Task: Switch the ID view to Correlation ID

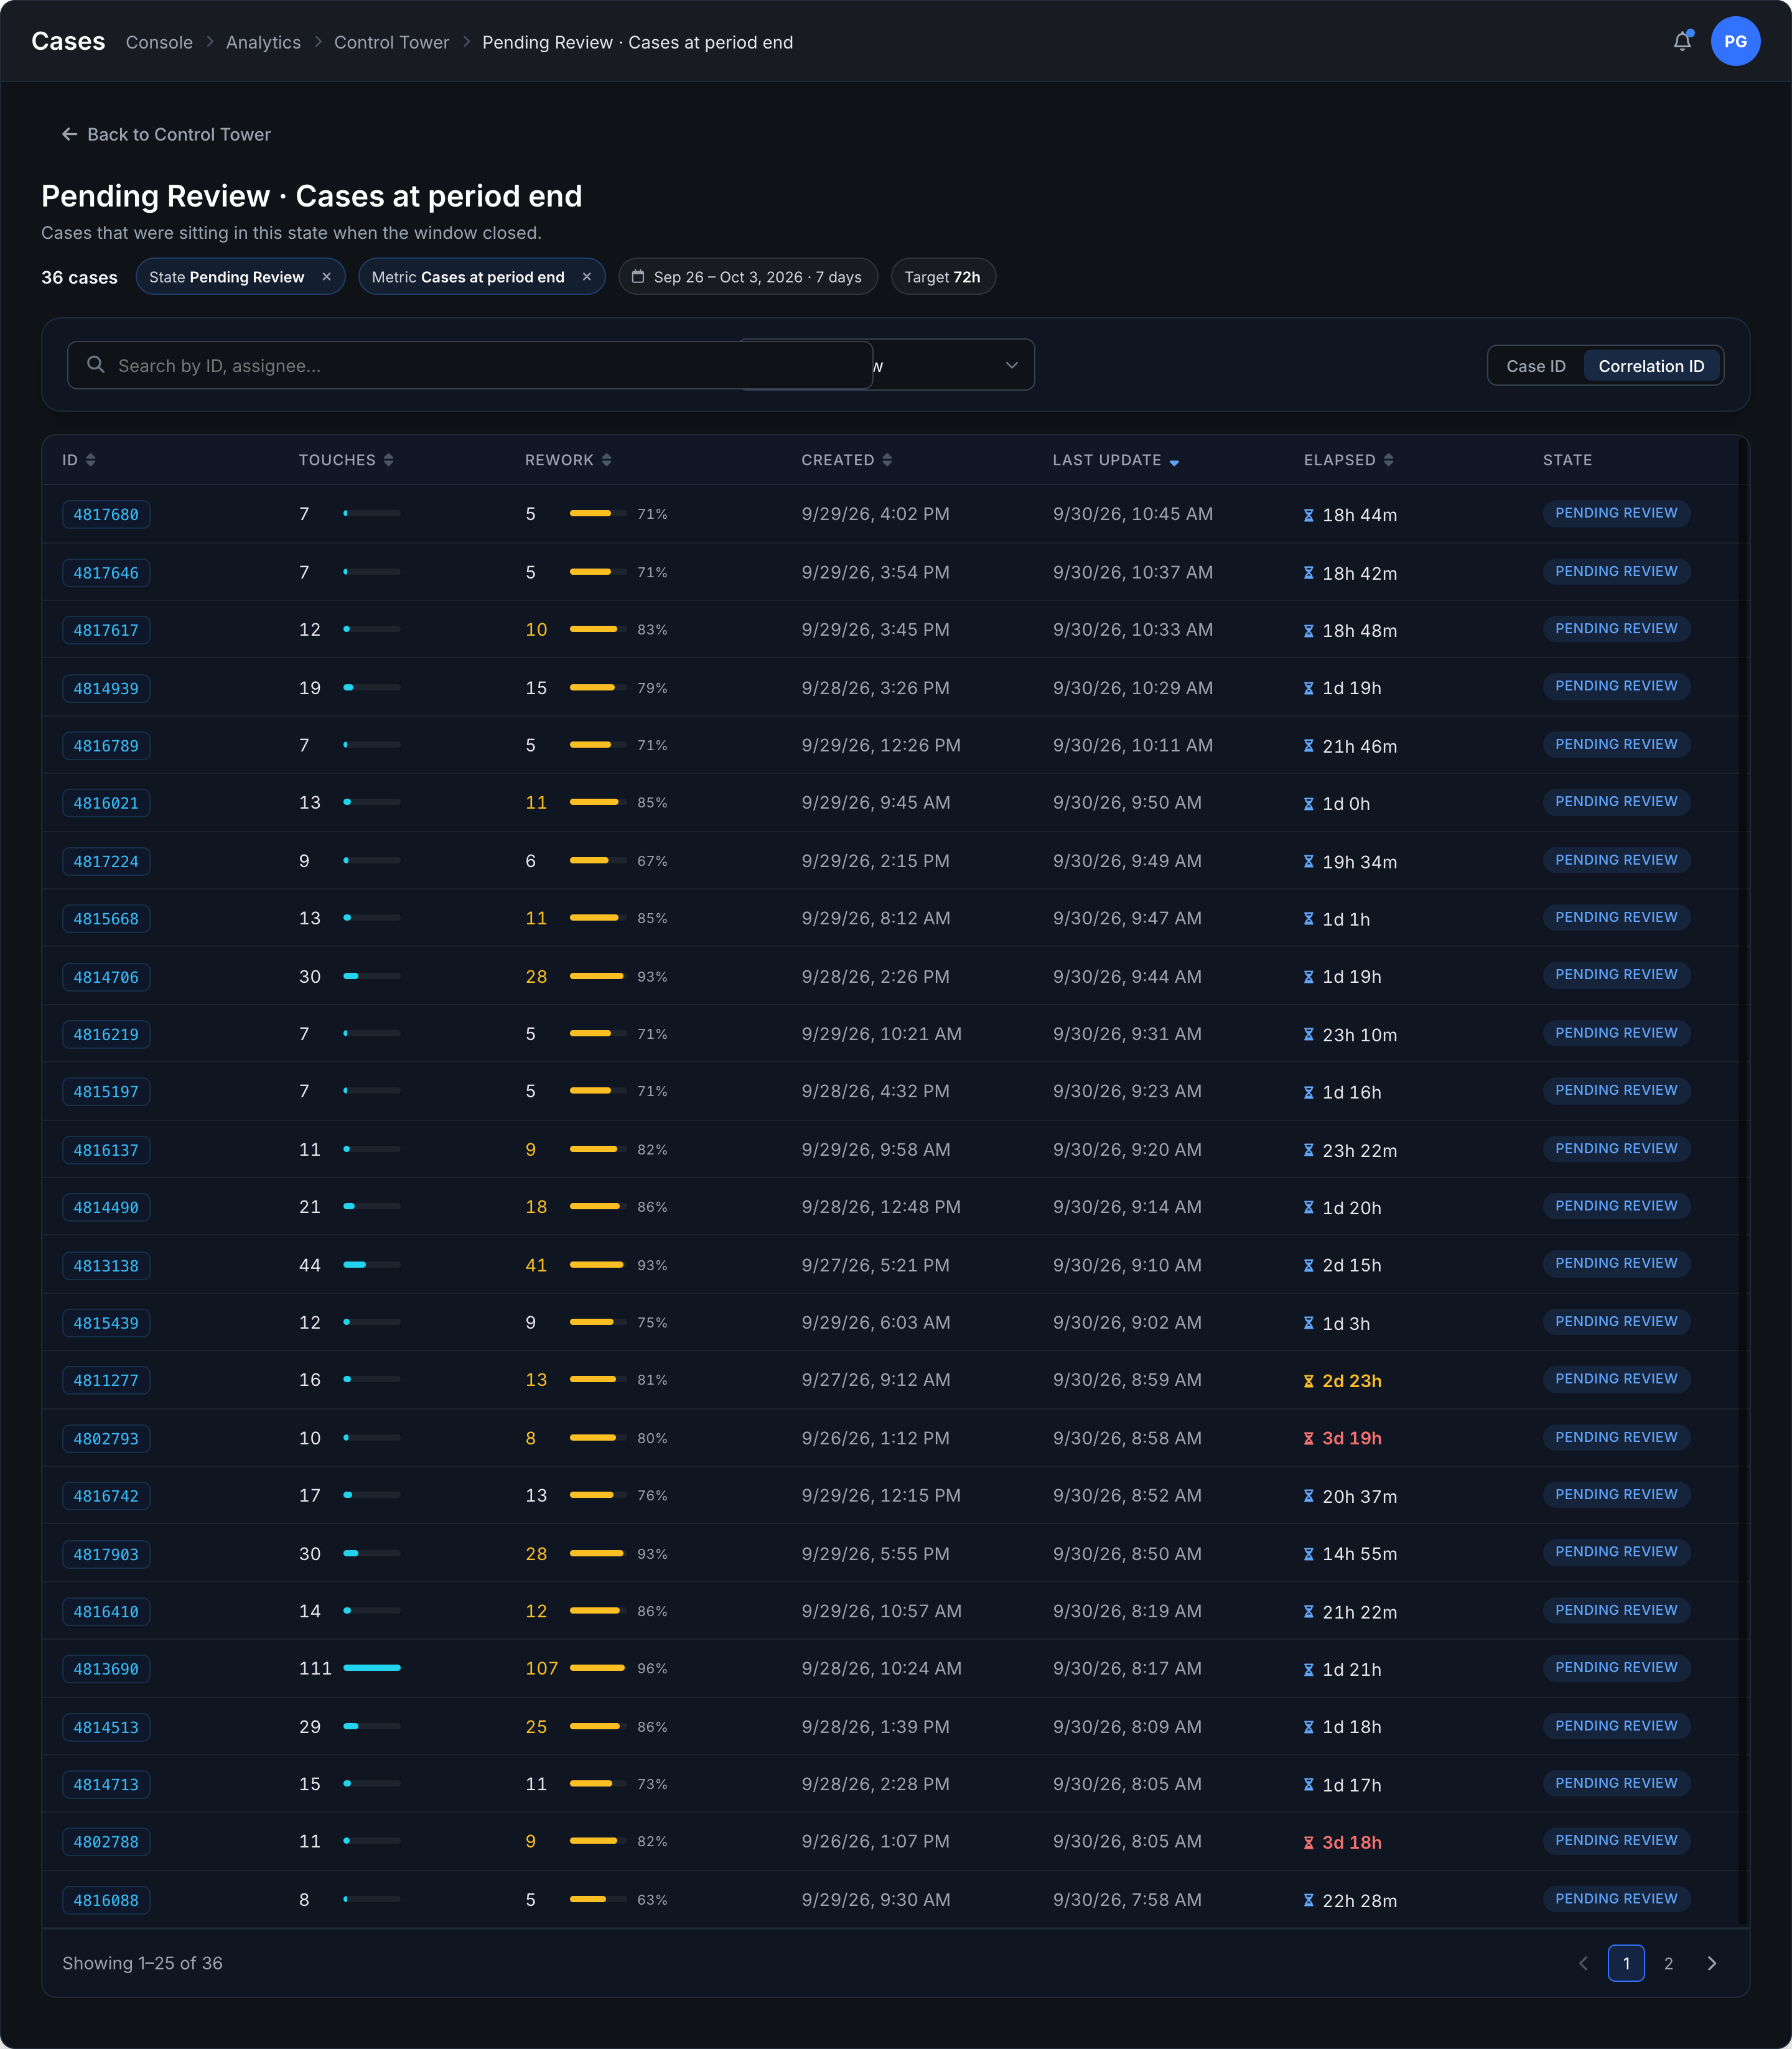Action: [x=1651, y=366]
